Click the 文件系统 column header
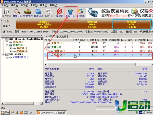This screenshot has height=115, width=153. [x=94, y=40]
